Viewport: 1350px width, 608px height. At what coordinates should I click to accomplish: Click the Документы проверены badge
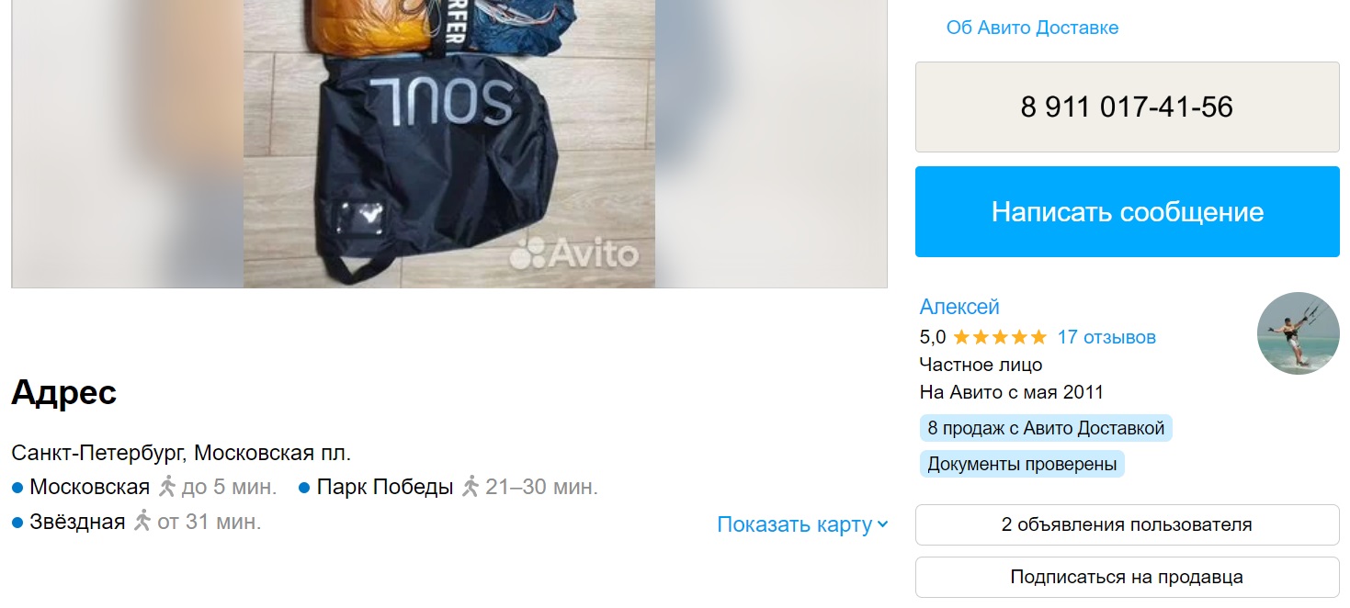(1022, 464)
